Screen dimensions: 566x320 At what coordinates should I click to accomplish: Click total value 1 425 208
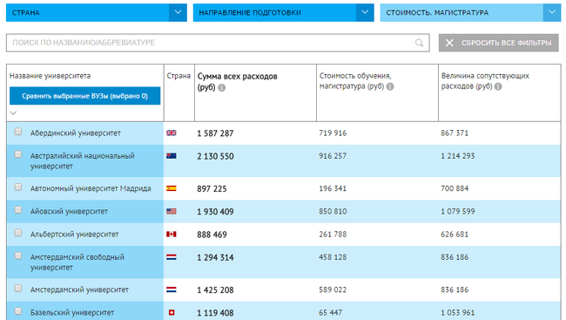215,290
